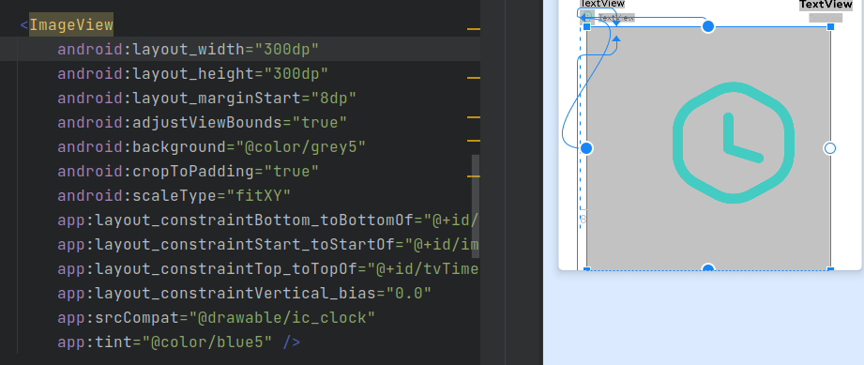This screenshot has height=365, width=864.
Task: Click the top-right resize handle of the ImageView
Action: [x=830, y=26]
